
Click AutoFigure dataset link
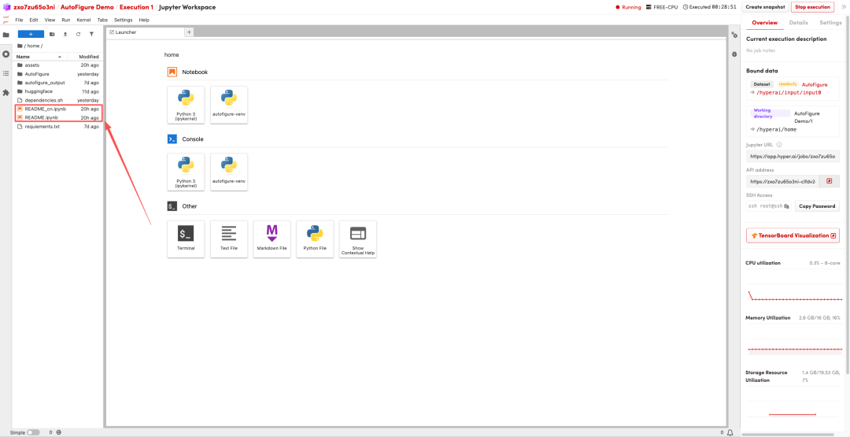point(815,84)
